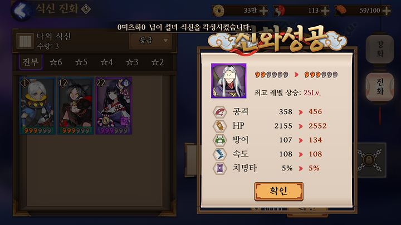Click the chained locked slot icon

pyautogui.click(x=369, y=160)
